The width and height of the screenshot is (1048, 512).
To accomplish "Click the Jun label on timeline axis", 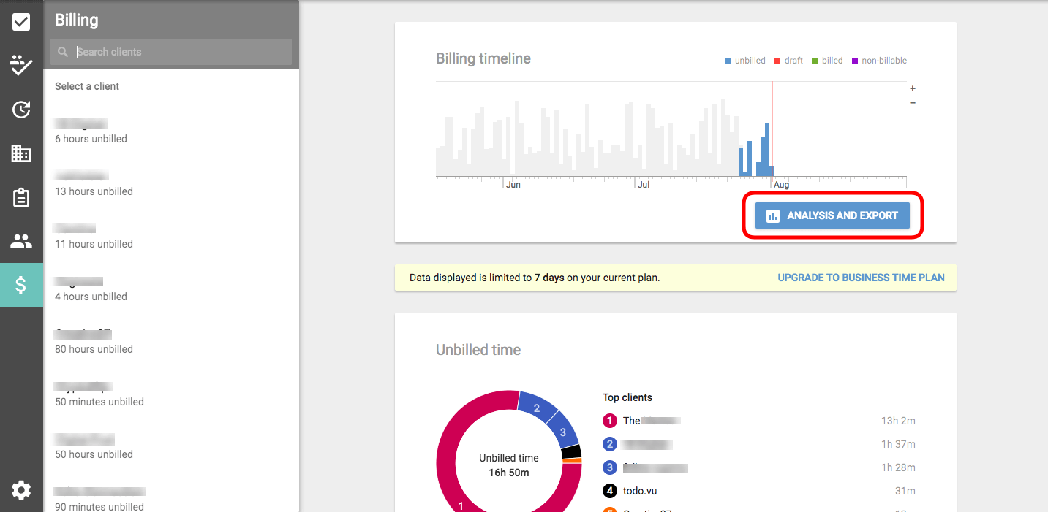I will [x=513, y=185].
